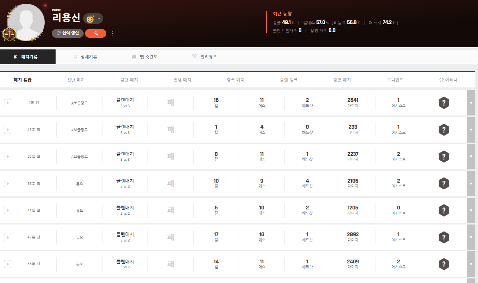The height and width of the screenshot is (283, 478).
Task: Click the question mark hexagon in 13분 전 row
Action: (444, 130)
